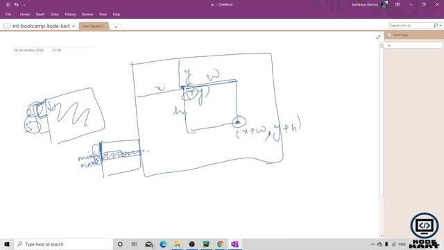Open the History ribbon tab
444x250 pixels.
tap(70, 14)
